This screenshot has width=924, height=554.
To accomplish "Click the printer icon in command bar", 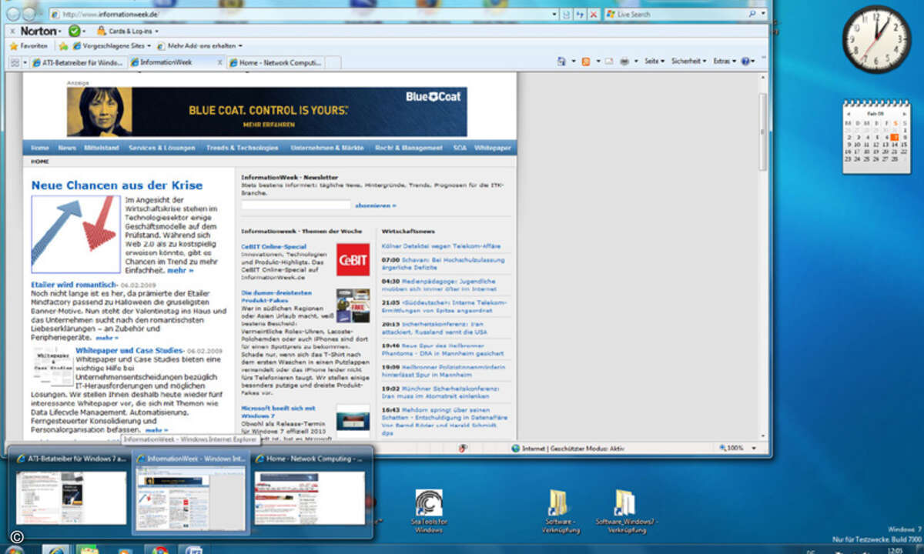I will click(625, 62).
